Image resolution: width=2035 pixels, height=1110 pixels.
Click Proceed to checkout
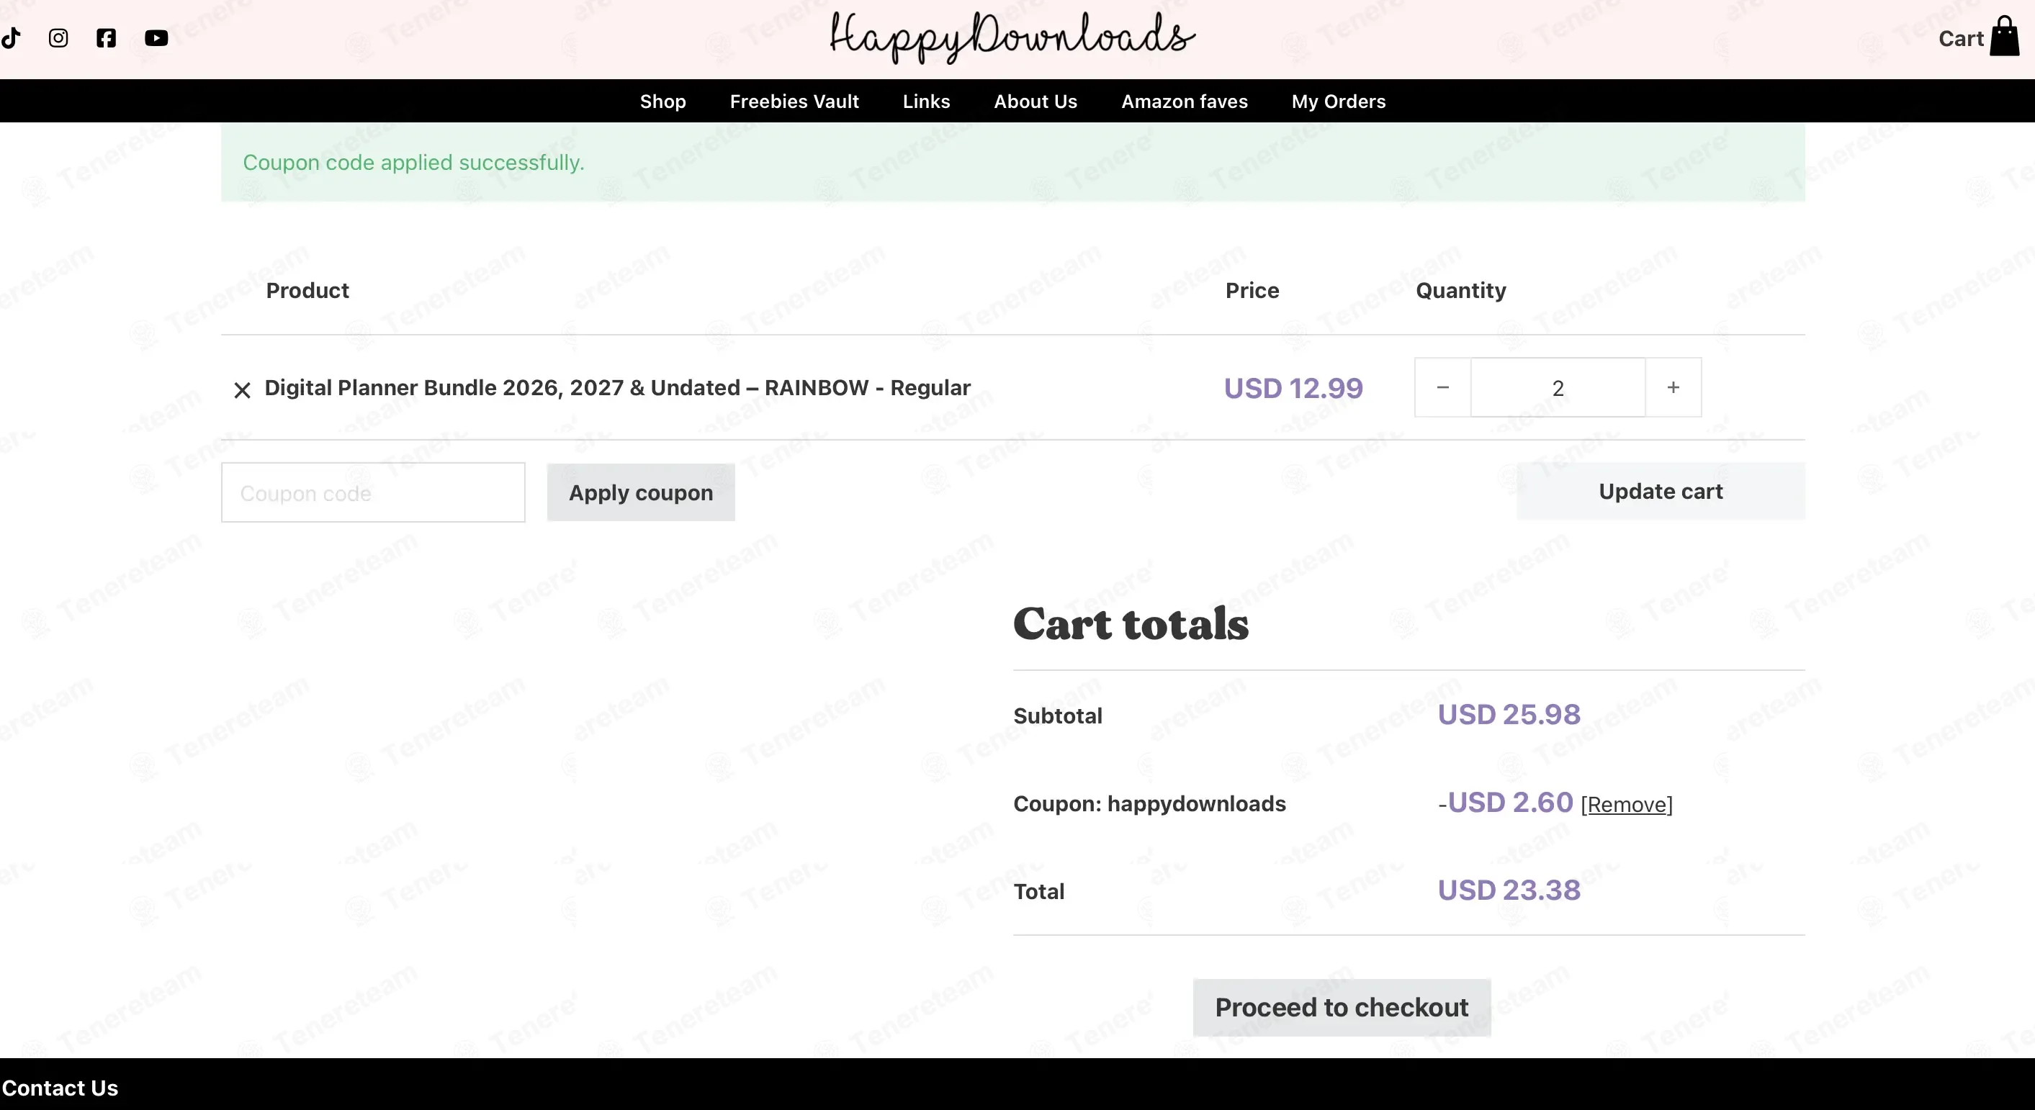coord(1342,1007)
